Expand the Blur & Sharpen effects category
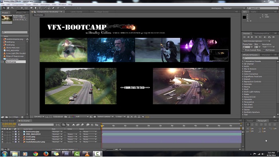This screenshot has width=279, height=157. click(x=243, y=69)
